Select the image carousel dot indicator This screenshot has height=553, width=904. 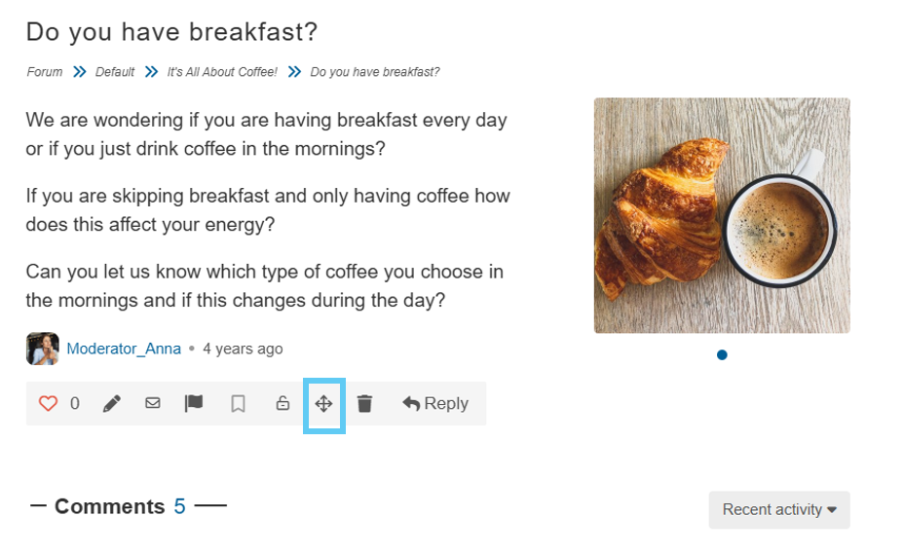722,355
